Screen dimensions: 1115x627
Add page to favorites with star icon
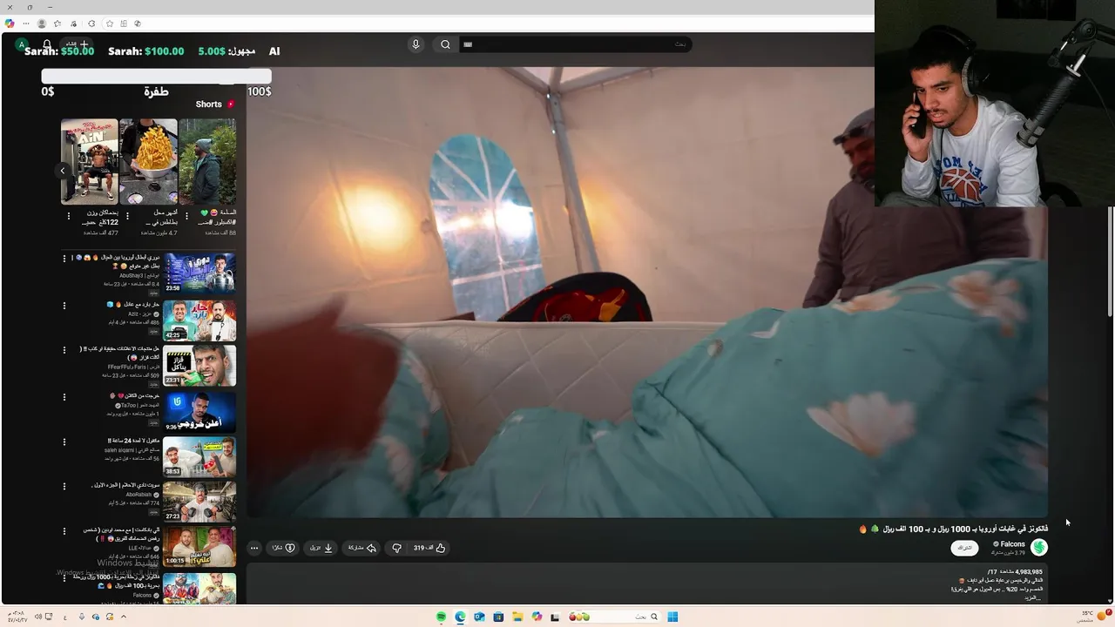coord(110,24)
